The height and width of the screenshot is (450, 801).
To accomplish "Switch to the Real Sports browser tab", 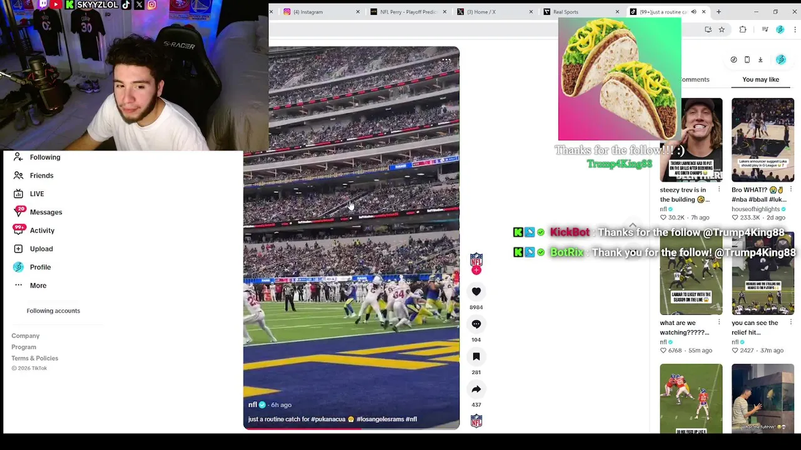I will point(580,12).
